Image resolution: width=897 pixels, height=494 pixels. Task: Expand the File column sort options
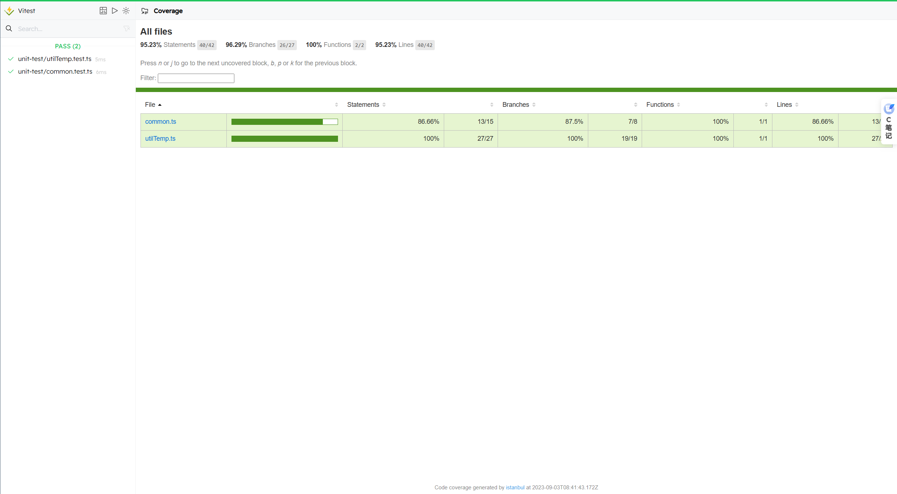pos(337,105)
